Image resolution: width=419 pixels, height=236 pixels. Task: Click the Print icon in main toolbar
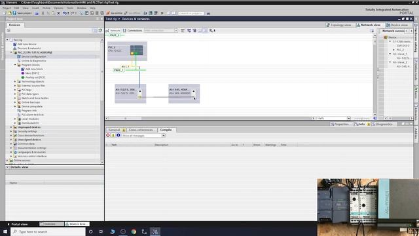click(x=37, y=13)
